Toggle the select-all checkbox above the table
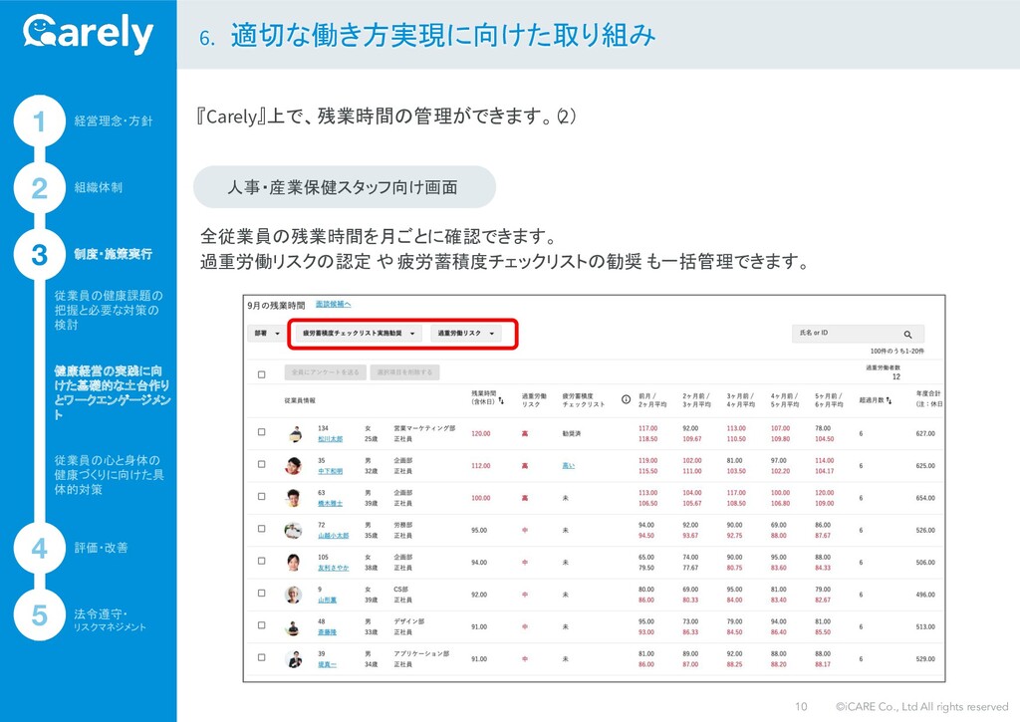This screenshot has width=1020, height=722. (x=262, y=374)
